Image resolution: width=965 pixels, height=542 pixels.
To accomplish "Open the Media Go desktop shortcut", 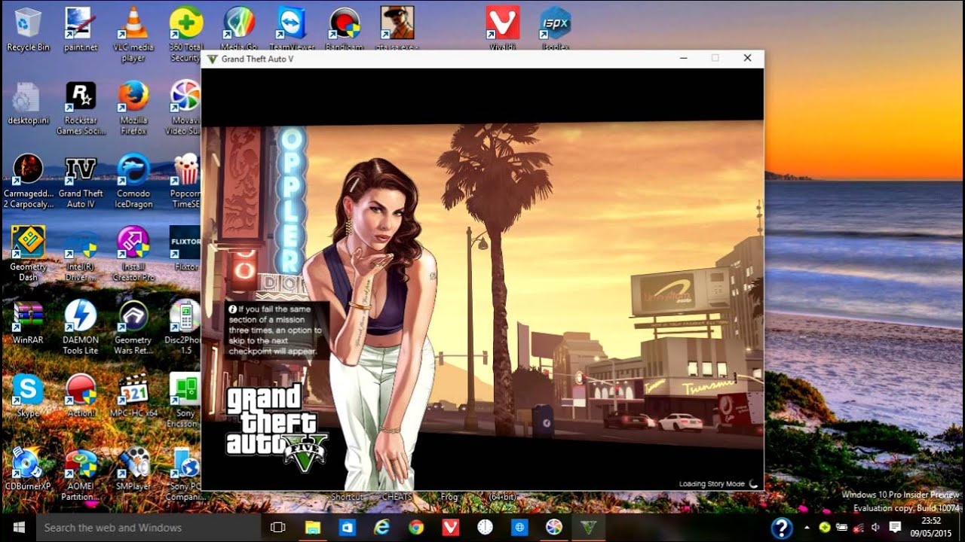I will click(x=239, y=29).
